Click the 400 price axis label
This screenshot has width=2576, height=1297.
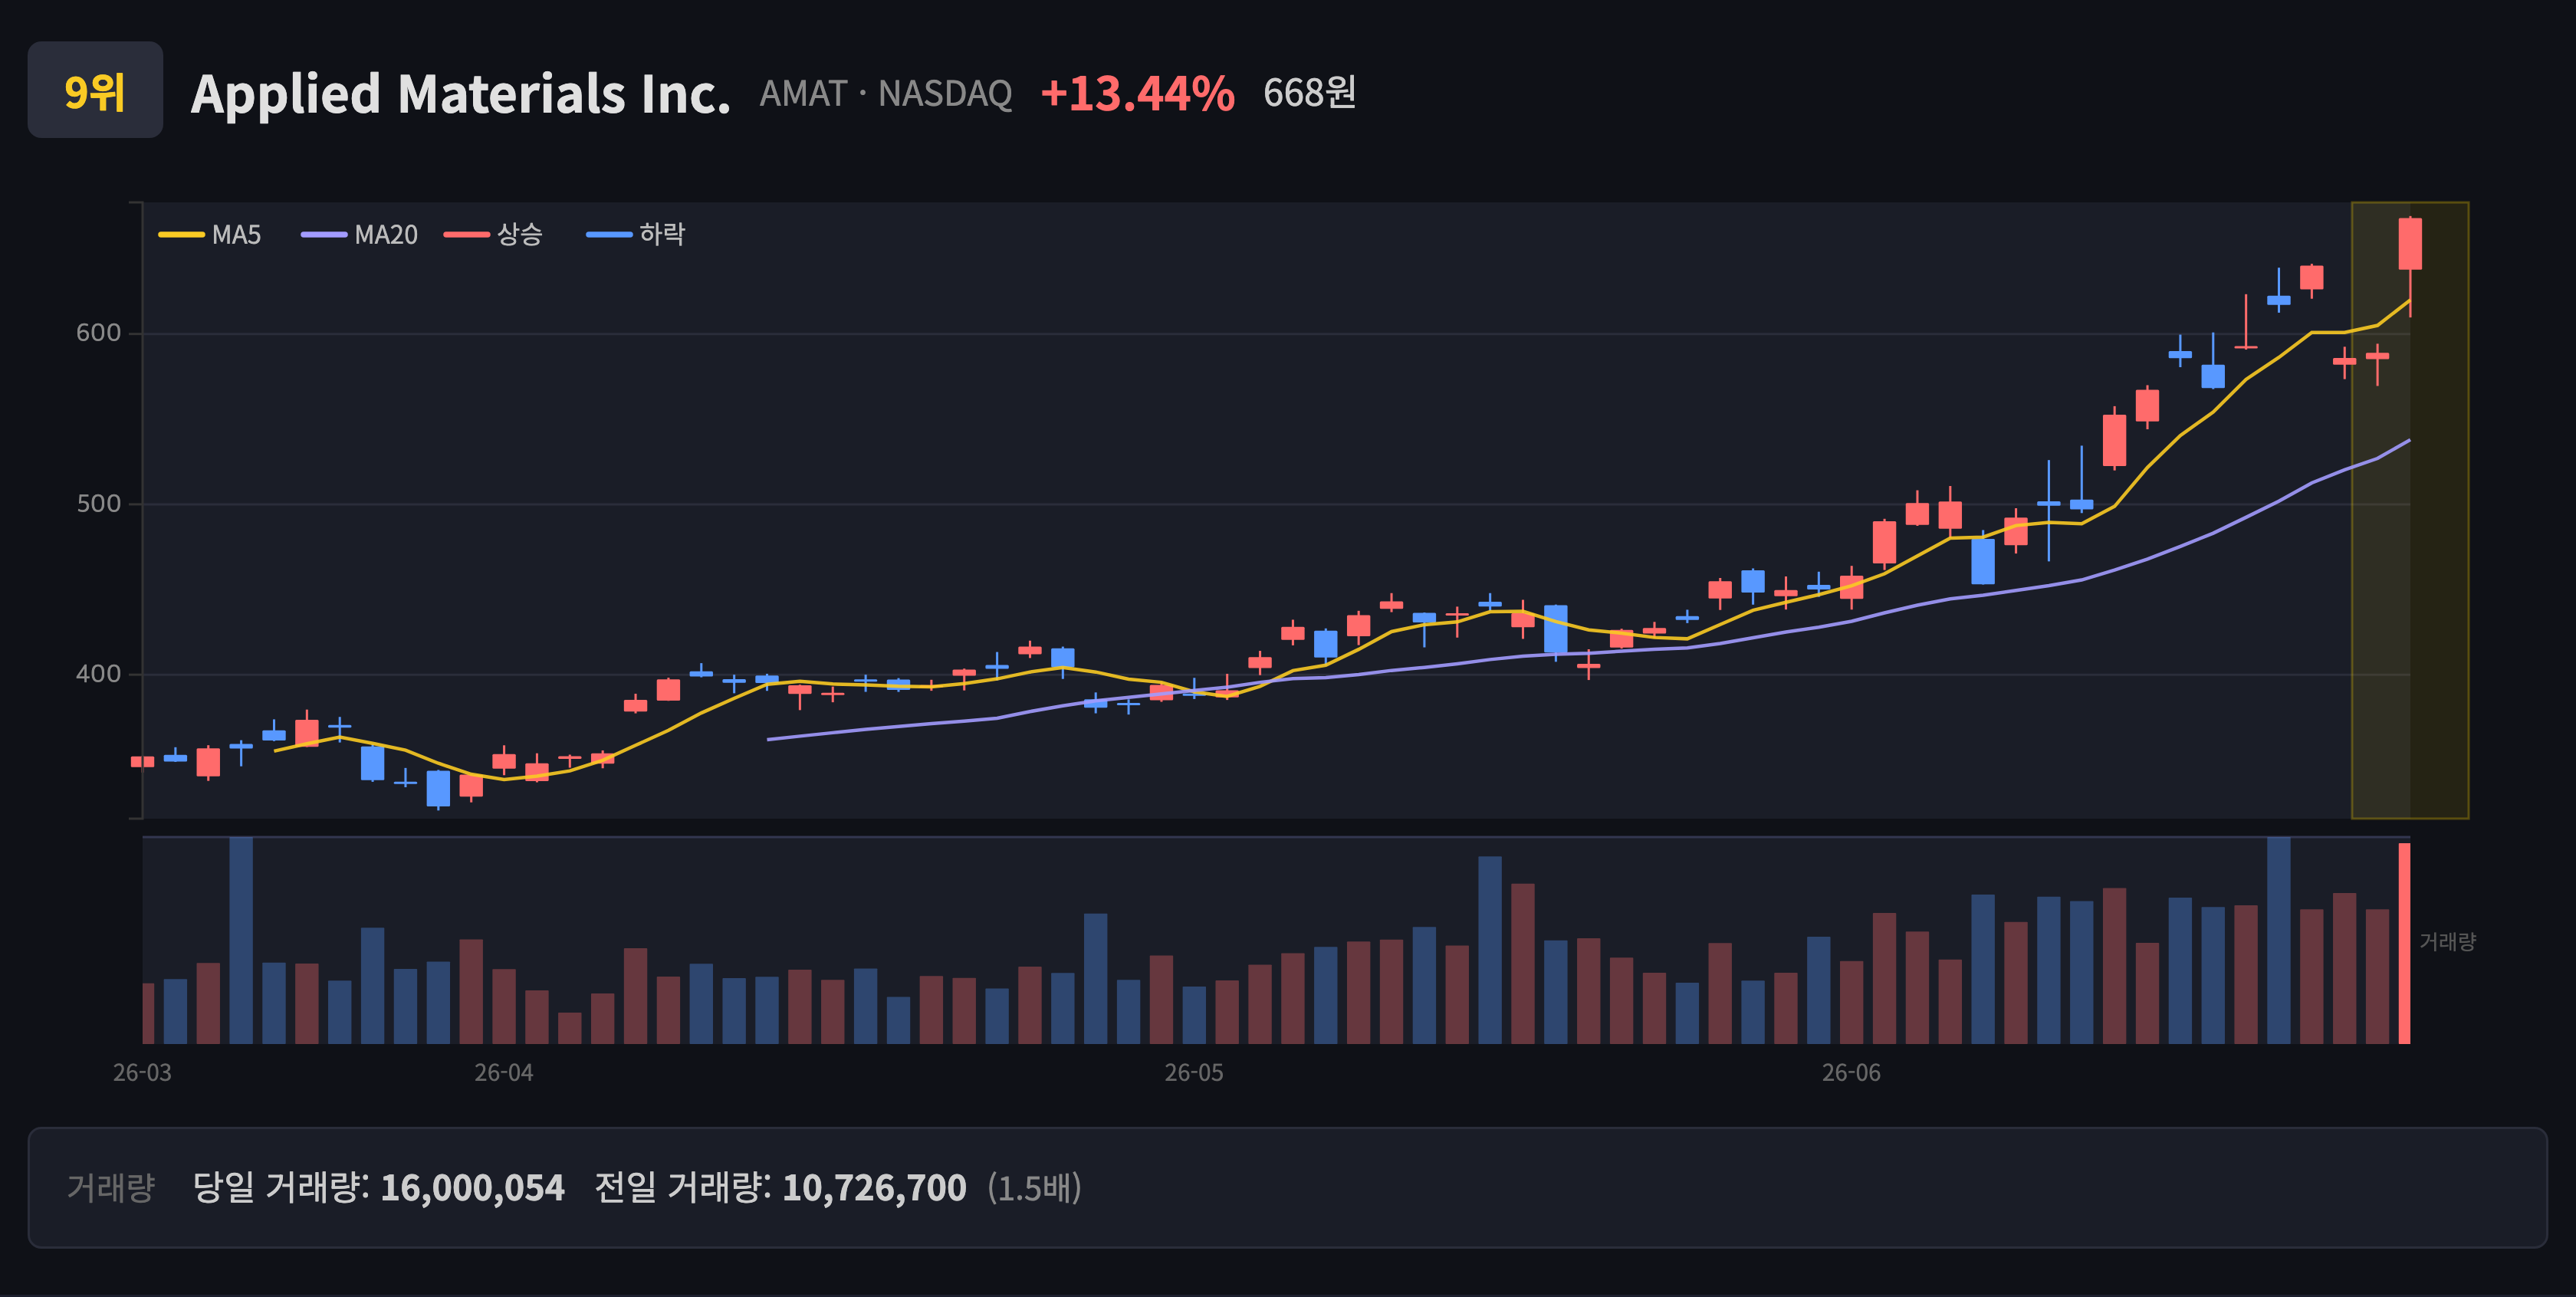tap(98, 674)
